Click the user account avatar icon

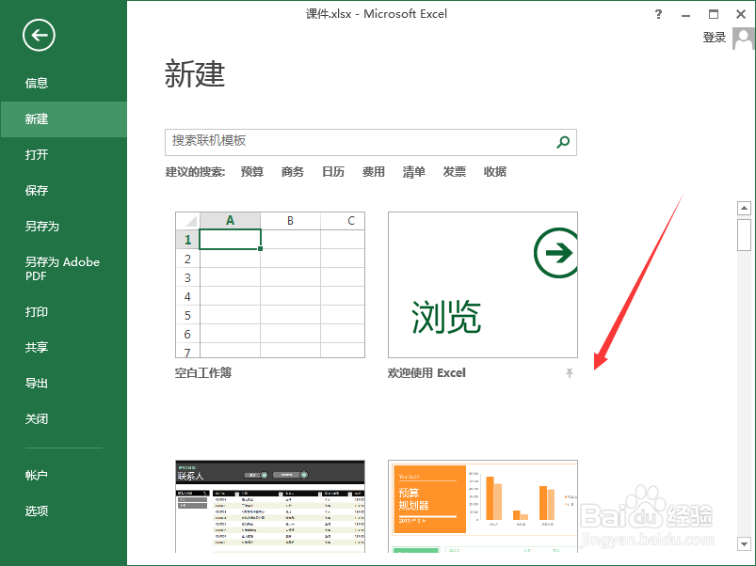click(x=743, y=38)
